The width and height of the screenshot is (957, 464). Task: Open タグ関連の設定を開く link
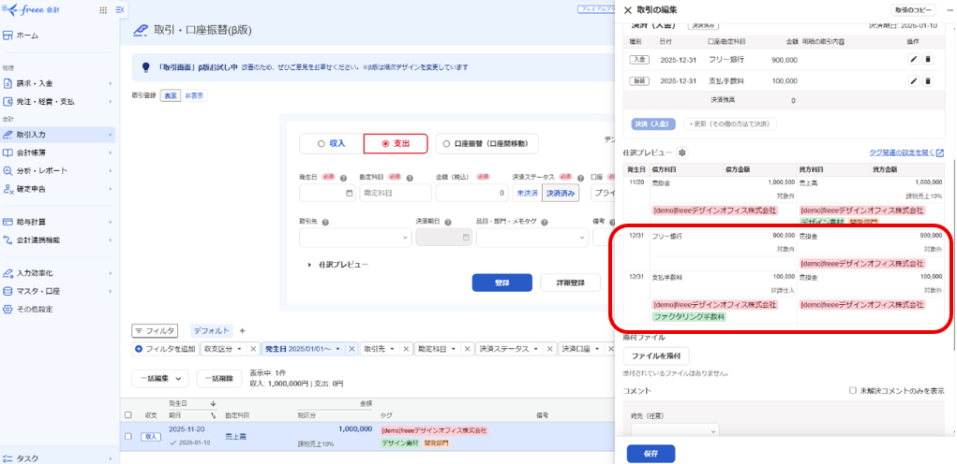click(906, 152)
